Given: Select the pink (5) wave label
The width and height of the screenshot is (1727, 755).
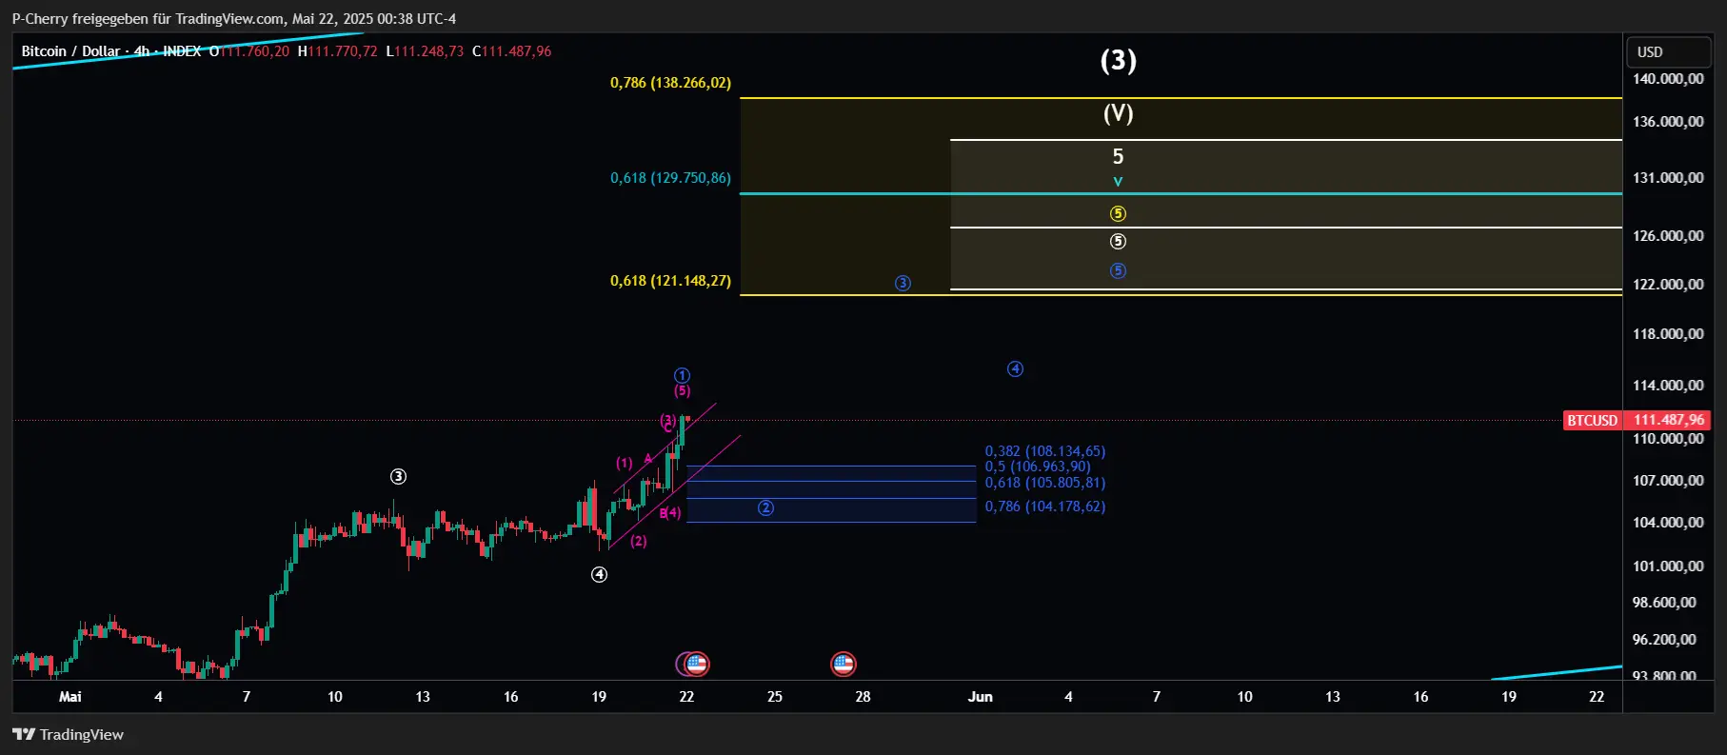Looking at the screenshot, I should coord(682,390).
